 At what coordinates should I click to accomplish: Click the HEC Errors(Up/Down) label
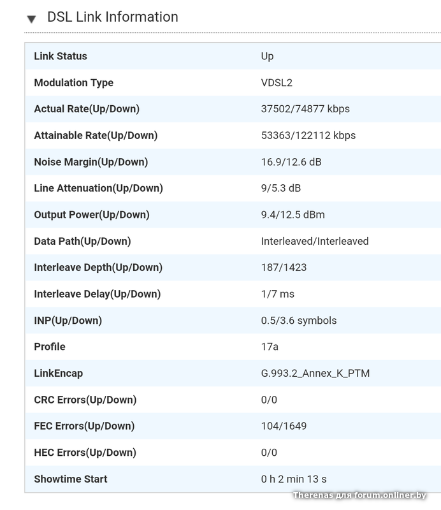point(85,453)
